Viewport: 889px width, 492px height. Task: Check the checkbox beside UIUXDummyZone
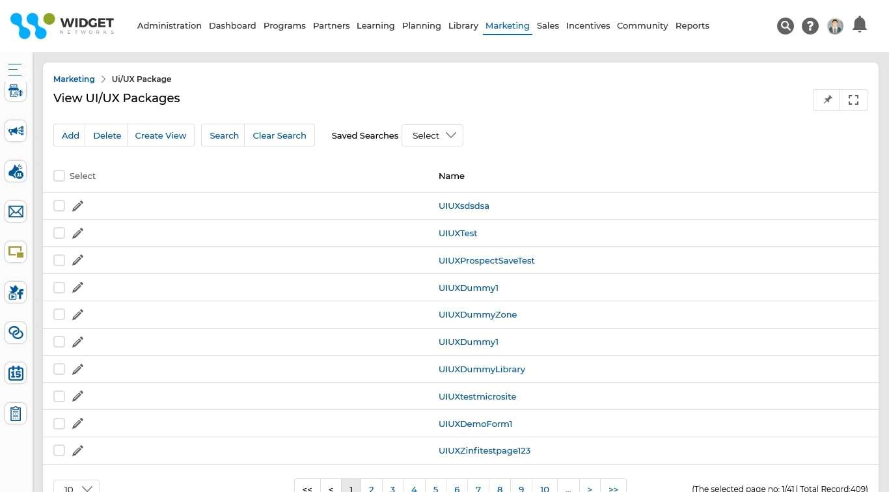click(59, 314)
